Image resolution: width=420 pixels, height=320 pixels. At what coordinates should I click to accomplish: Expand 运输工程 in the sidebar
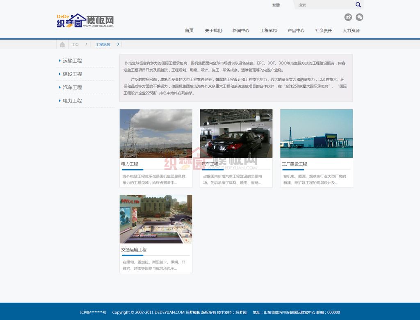click(72, 61)
